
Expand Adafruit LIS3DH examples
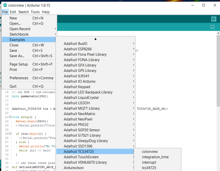pos(96,103)
